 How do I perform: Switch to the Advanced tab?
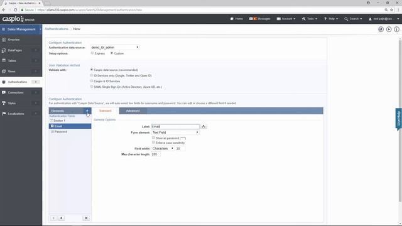133,110
